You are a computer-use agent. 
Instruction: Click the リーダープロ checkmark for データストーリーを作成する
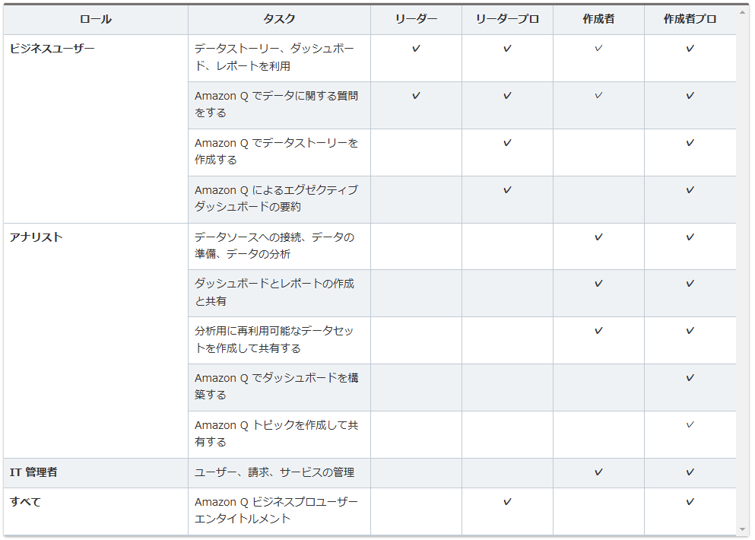coord(507,143)
